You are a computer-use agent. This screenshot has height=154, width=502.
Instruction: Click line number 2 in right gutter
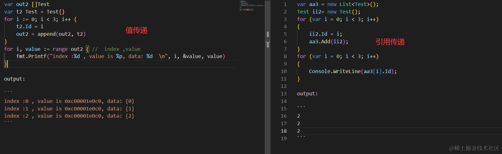point(285,12)
